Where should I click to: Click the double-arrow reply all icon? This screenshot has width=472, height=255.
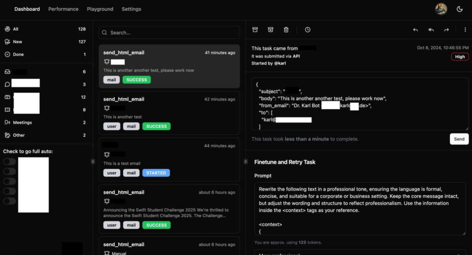point(431,30)
